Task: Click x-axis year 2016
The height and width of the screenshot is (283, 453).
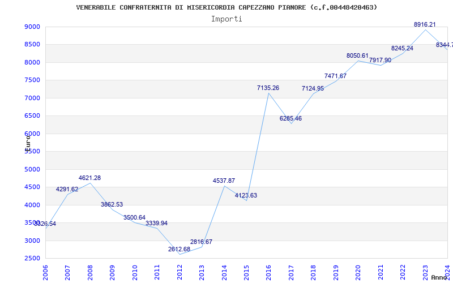Action: click(268, 273)
